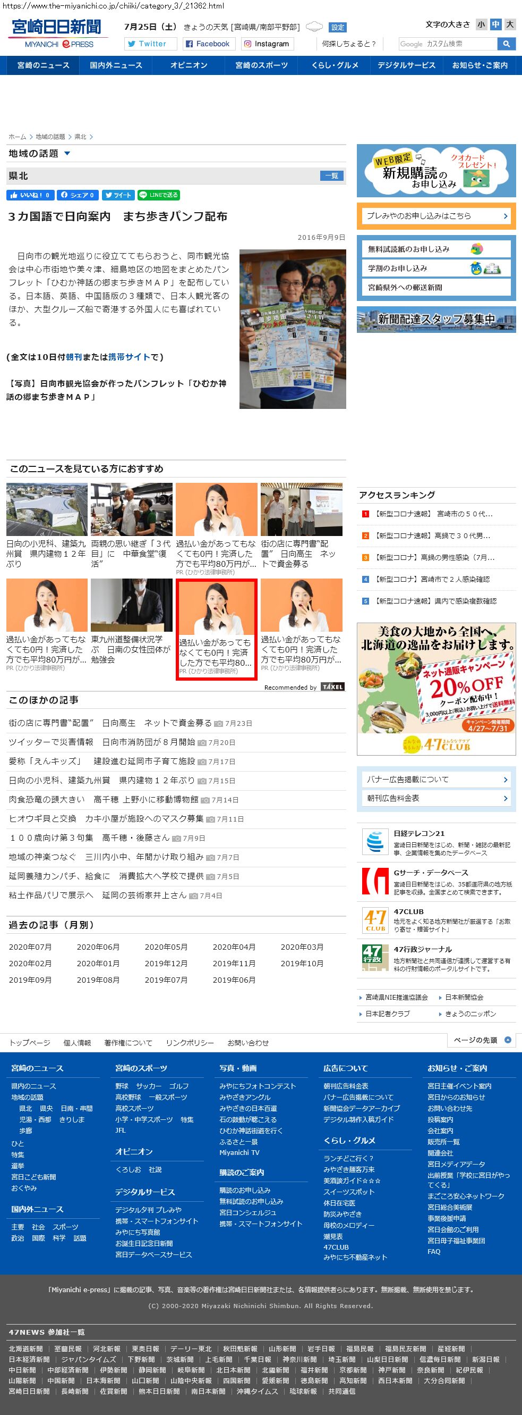Expand the 地域の話題 dropdown arrow
The width and height of the screenshot is (522, 1415).
point(67,154)
